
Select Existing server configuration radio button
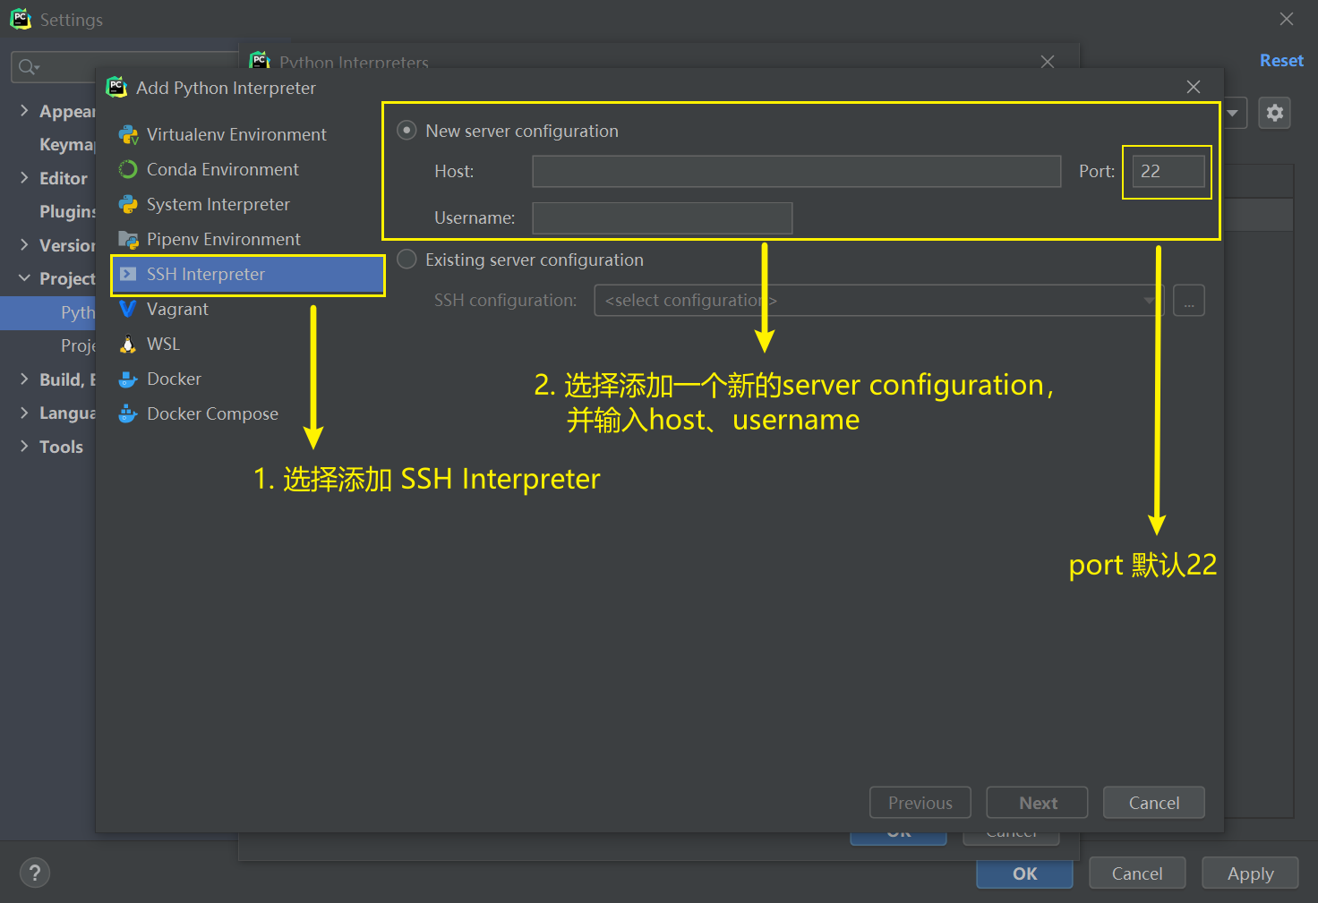[407, 260]
